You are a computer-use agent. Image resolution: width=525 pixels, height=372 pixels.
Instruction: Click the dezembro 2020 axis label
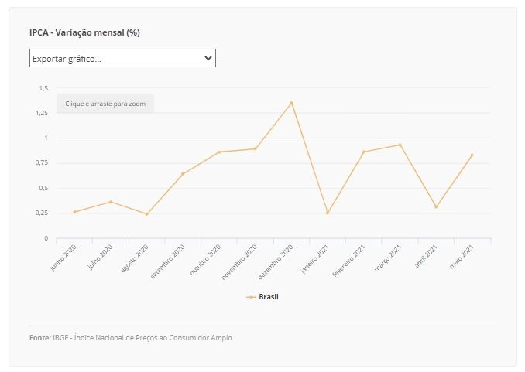coord(276,262)
